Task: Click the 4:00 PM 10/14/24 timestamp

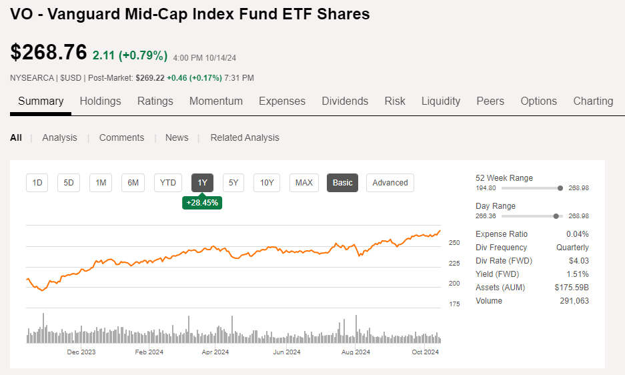Action: [205, 58]
